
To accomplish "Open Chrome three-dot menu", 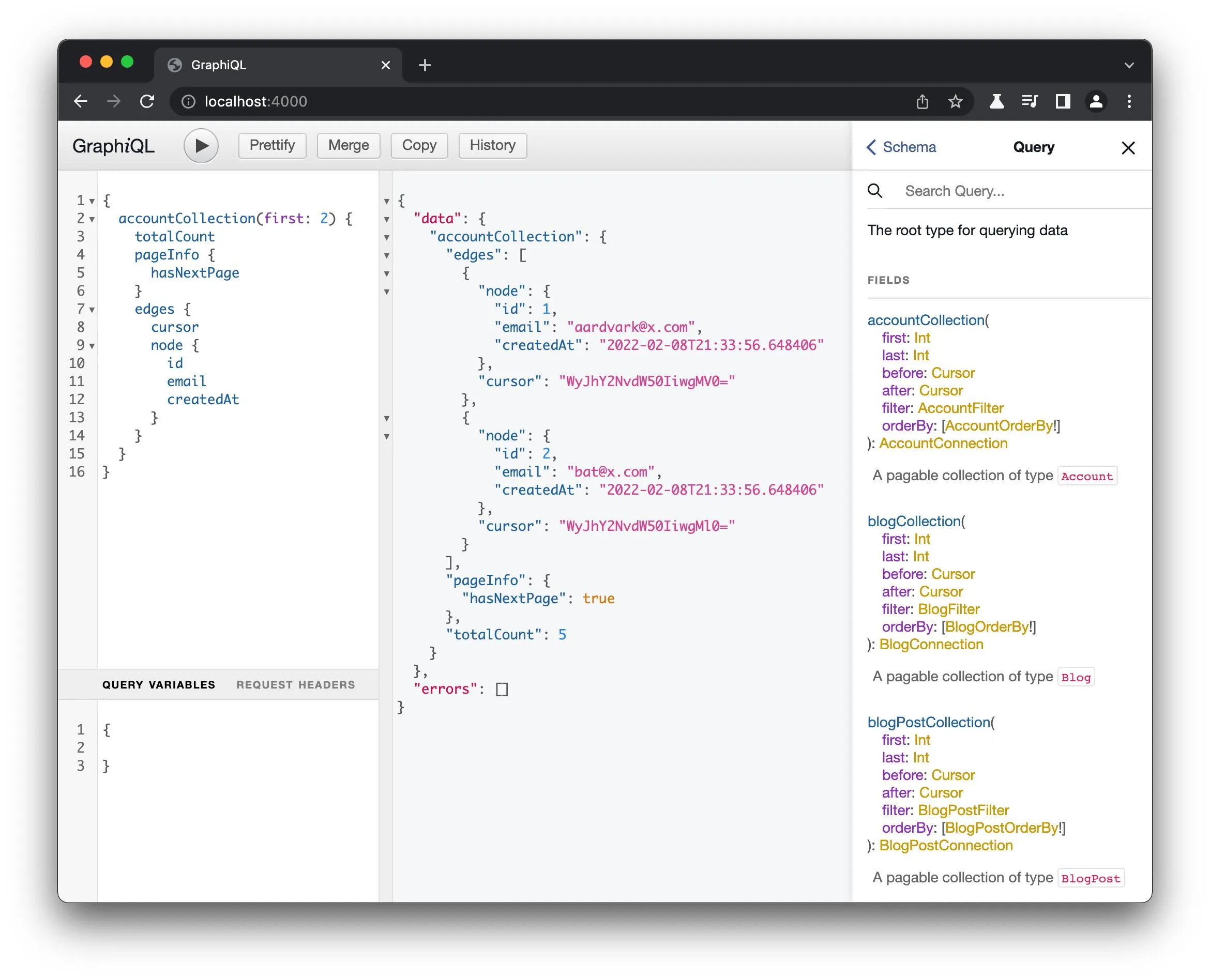I will 1129,101.
